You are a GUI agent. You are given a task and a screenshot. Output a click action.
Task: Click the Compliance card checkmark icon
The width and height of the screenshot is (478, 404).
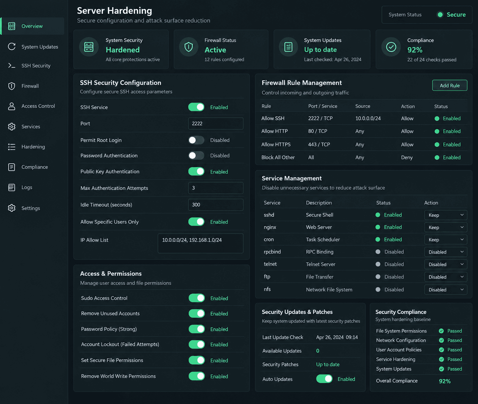[391, 47]
